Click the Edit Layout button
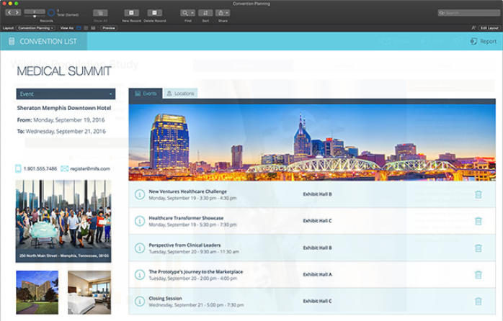Screen dimensions: 503x321 point(489,28)
